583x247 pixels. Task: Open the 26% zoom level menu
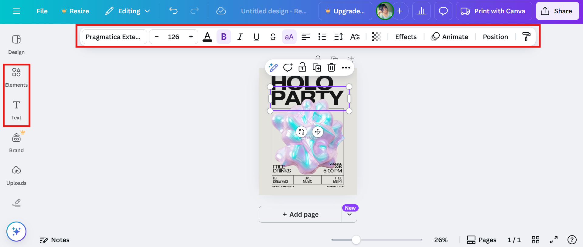coord(441,240)
